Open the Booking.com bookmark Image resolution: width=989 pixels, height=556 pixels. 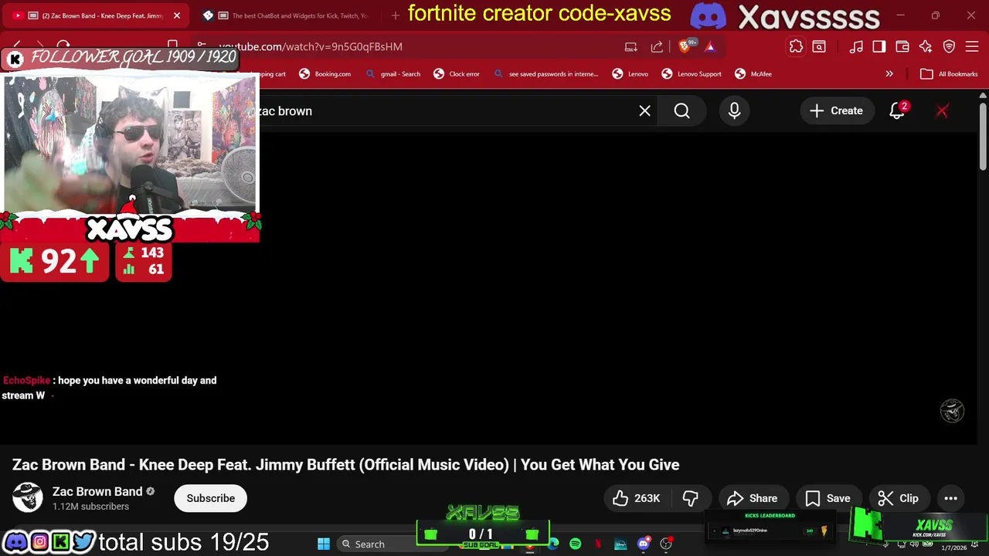325,74
